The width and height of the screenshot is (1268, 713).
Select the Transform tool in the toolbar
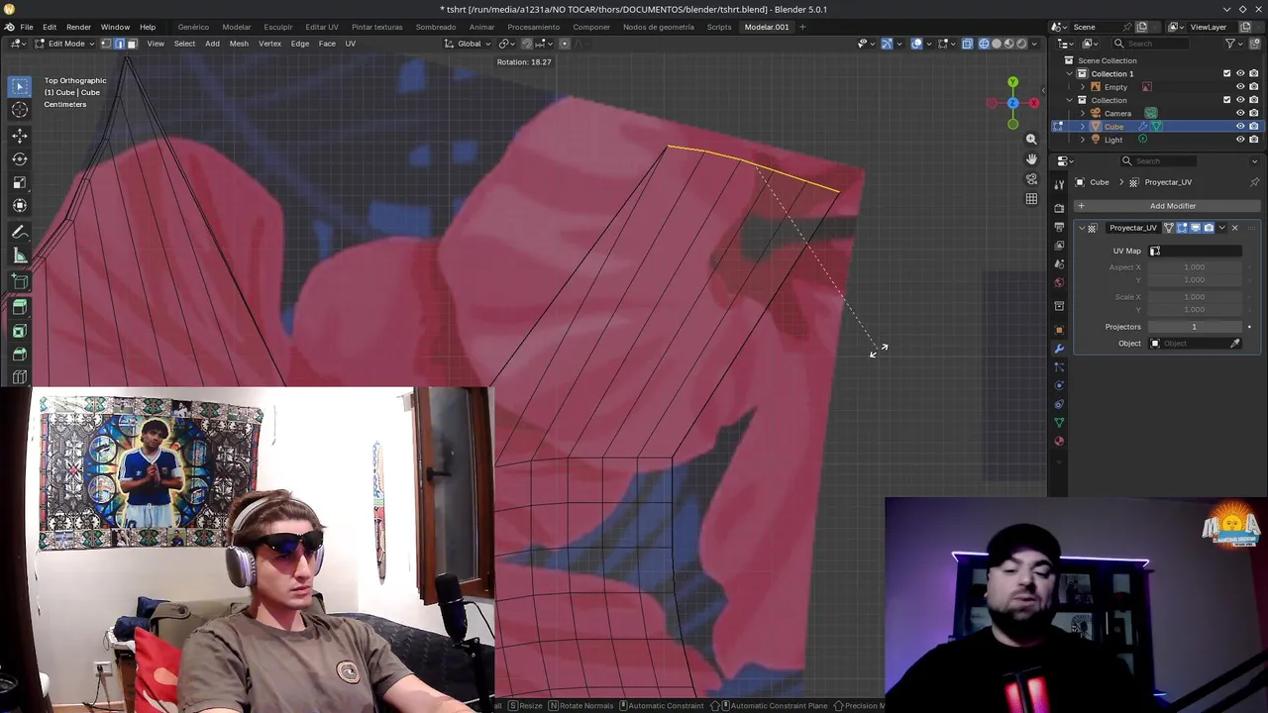click(19, 206)
